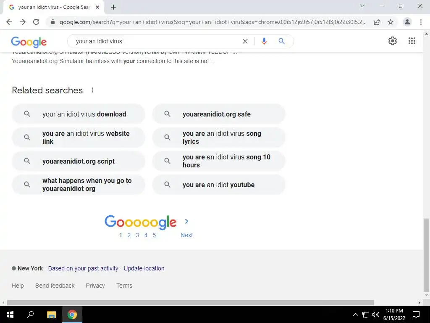Open the Terms footer link
430x323 pixels.
click(124, 286)
